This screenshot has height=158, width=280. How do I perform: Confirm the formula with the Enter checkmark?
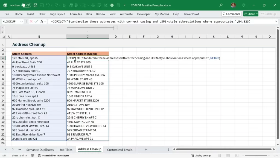click(x=36, y=21)
